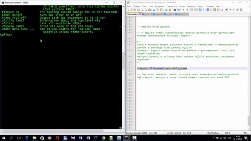Click the '.vfslist' line in console

click(7, 23)
